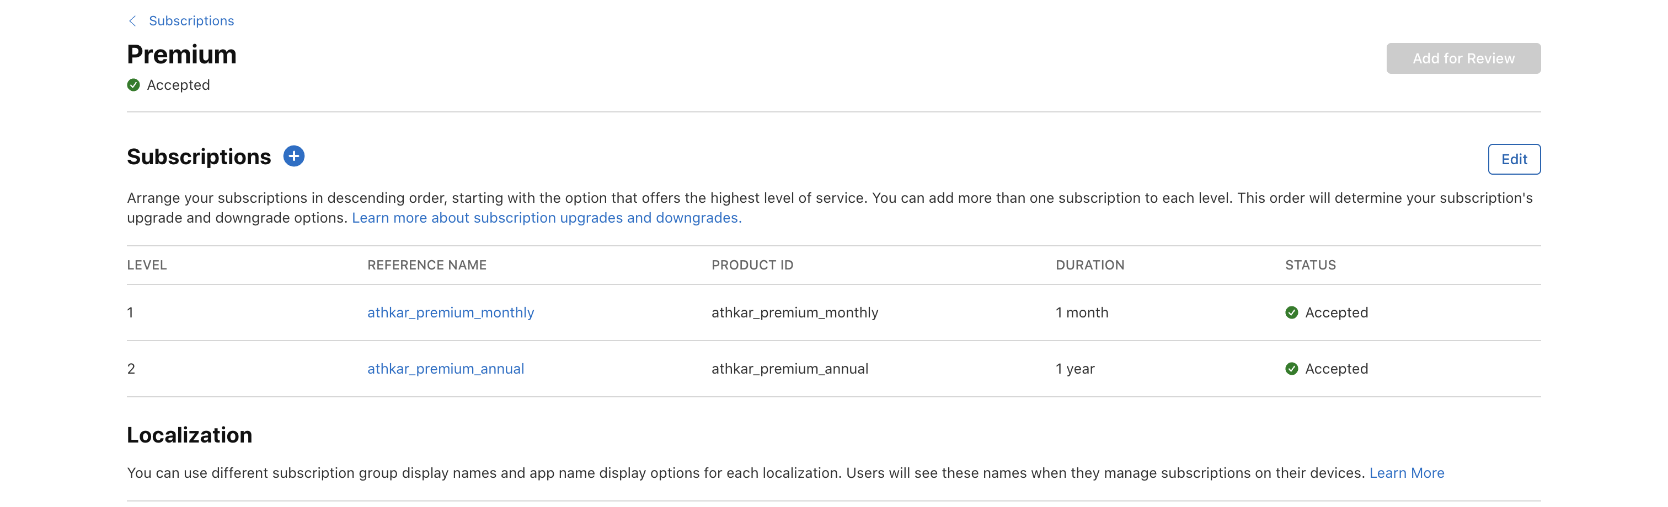Viewport: 1668px width, 507px height.
Task: Click the Reference Name column header
Action: point(427,265)
